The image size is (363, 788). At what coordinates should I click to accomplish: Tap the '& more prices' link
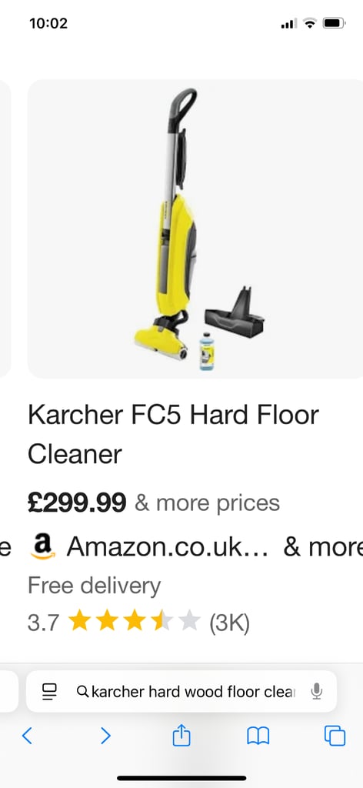coord(207,503)
